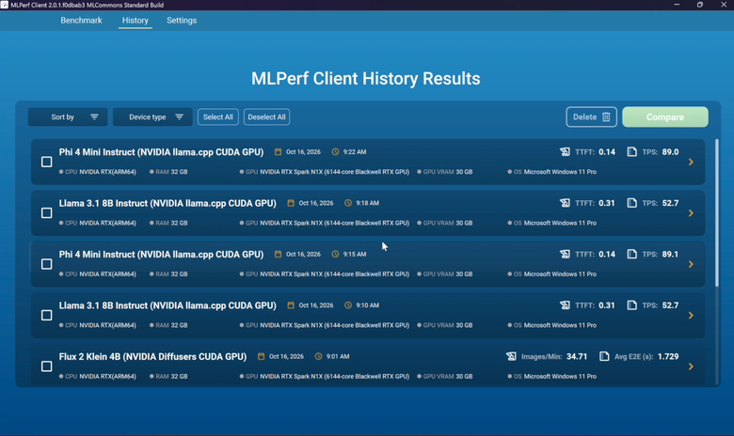Click the Images/Min icon in Flux 2 Klein row
Screen dimensions: 734x436
[x=511, y=356]
